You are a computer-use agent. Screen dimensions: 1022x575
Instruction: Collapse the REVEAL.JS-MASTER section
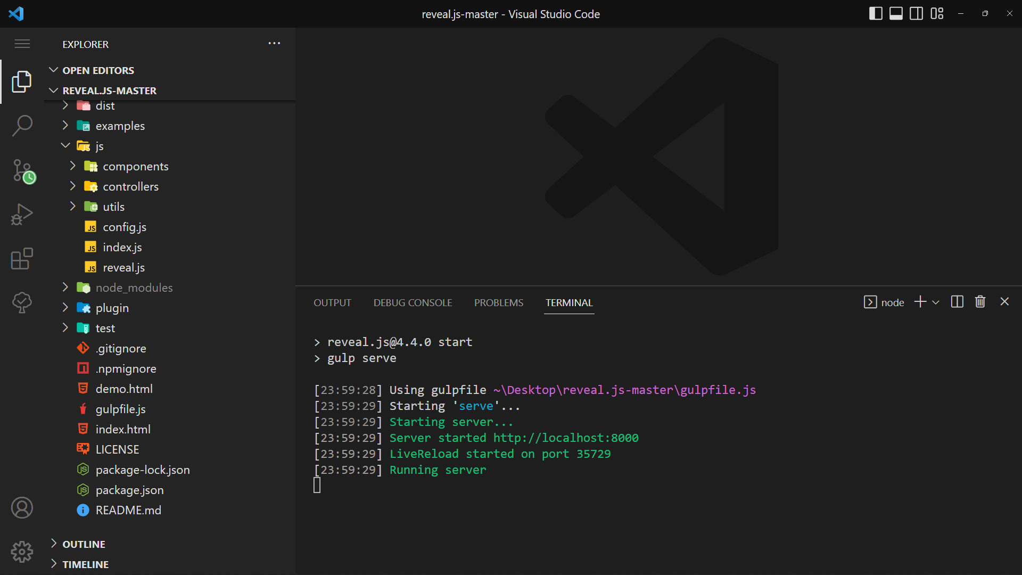169,91
